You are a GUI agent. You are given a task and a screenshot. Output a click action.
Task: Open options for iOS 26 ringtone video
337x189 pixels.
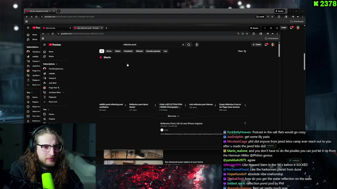point(245,123)
